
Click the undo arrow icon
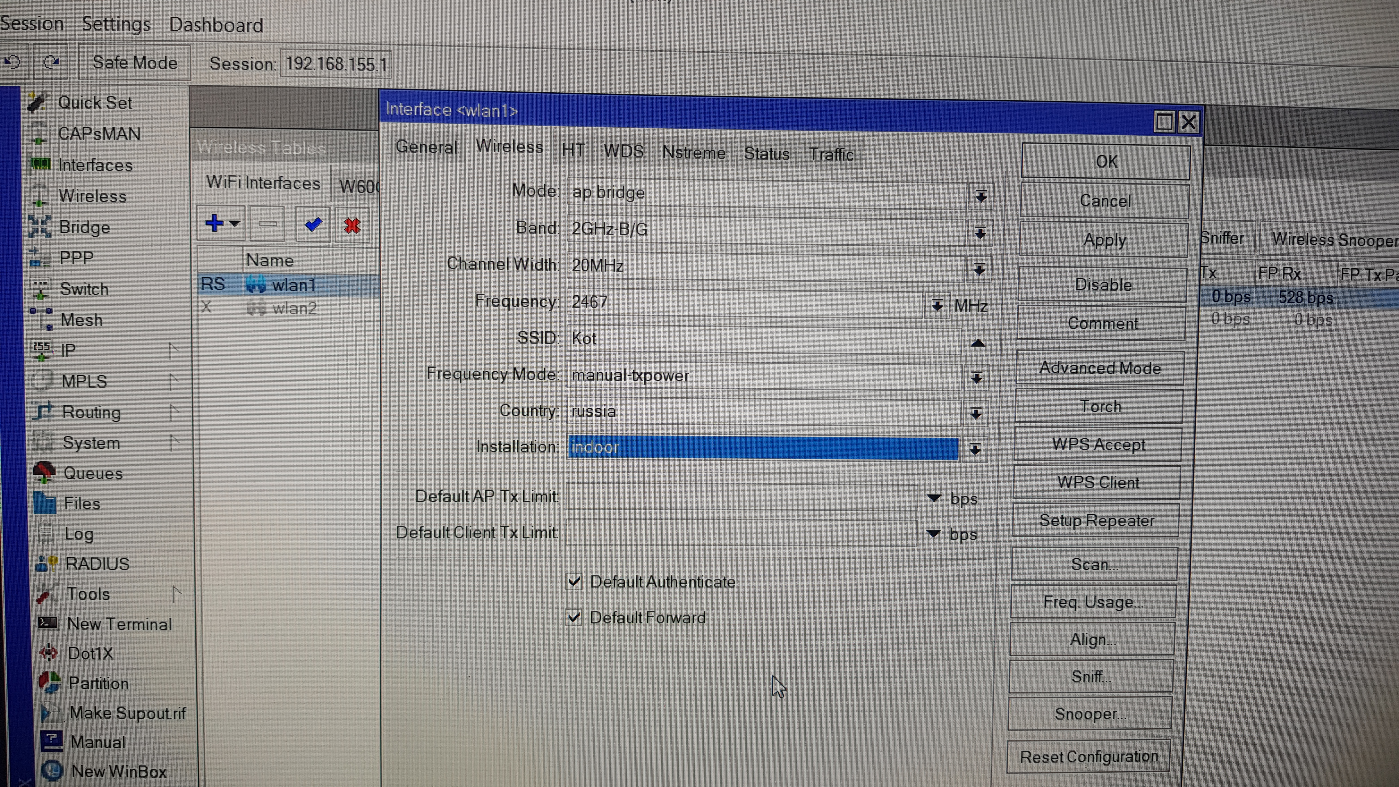12,62
